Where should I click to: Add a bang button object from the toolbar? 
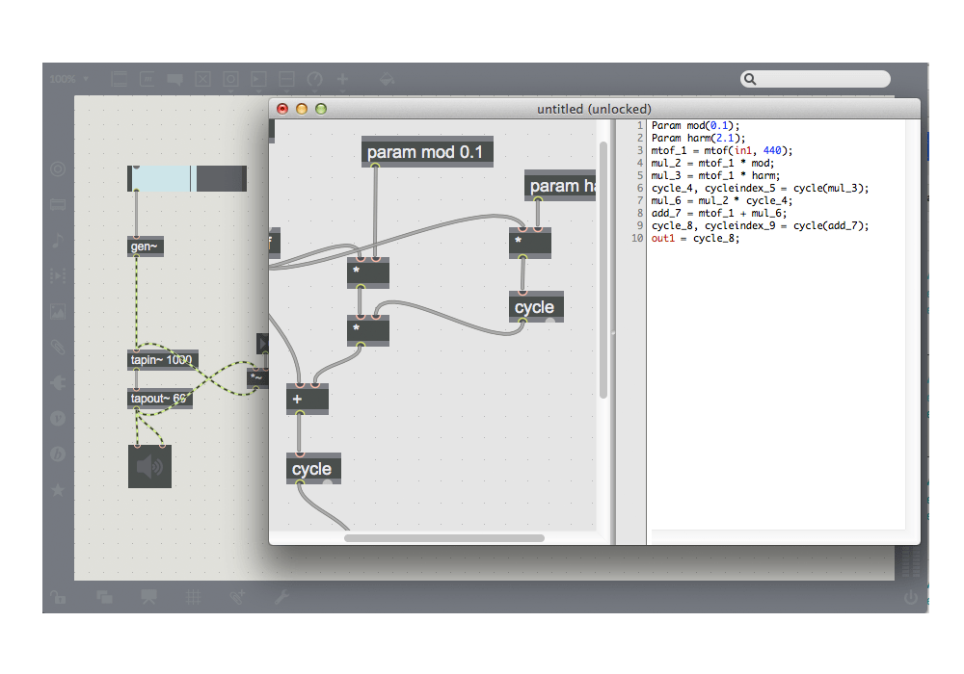[229, 79]
